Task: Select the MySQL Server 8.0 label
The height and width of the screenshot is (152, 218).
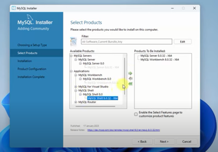Action: point(94,63)
